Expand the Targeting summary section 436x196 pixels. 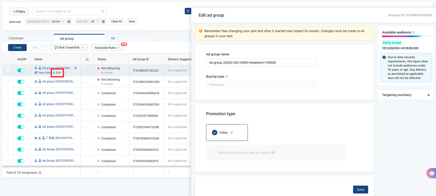429,95
